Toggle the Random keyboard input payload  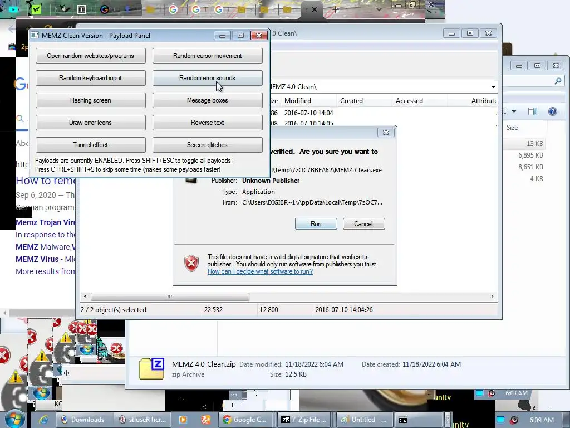coord(91,78)
